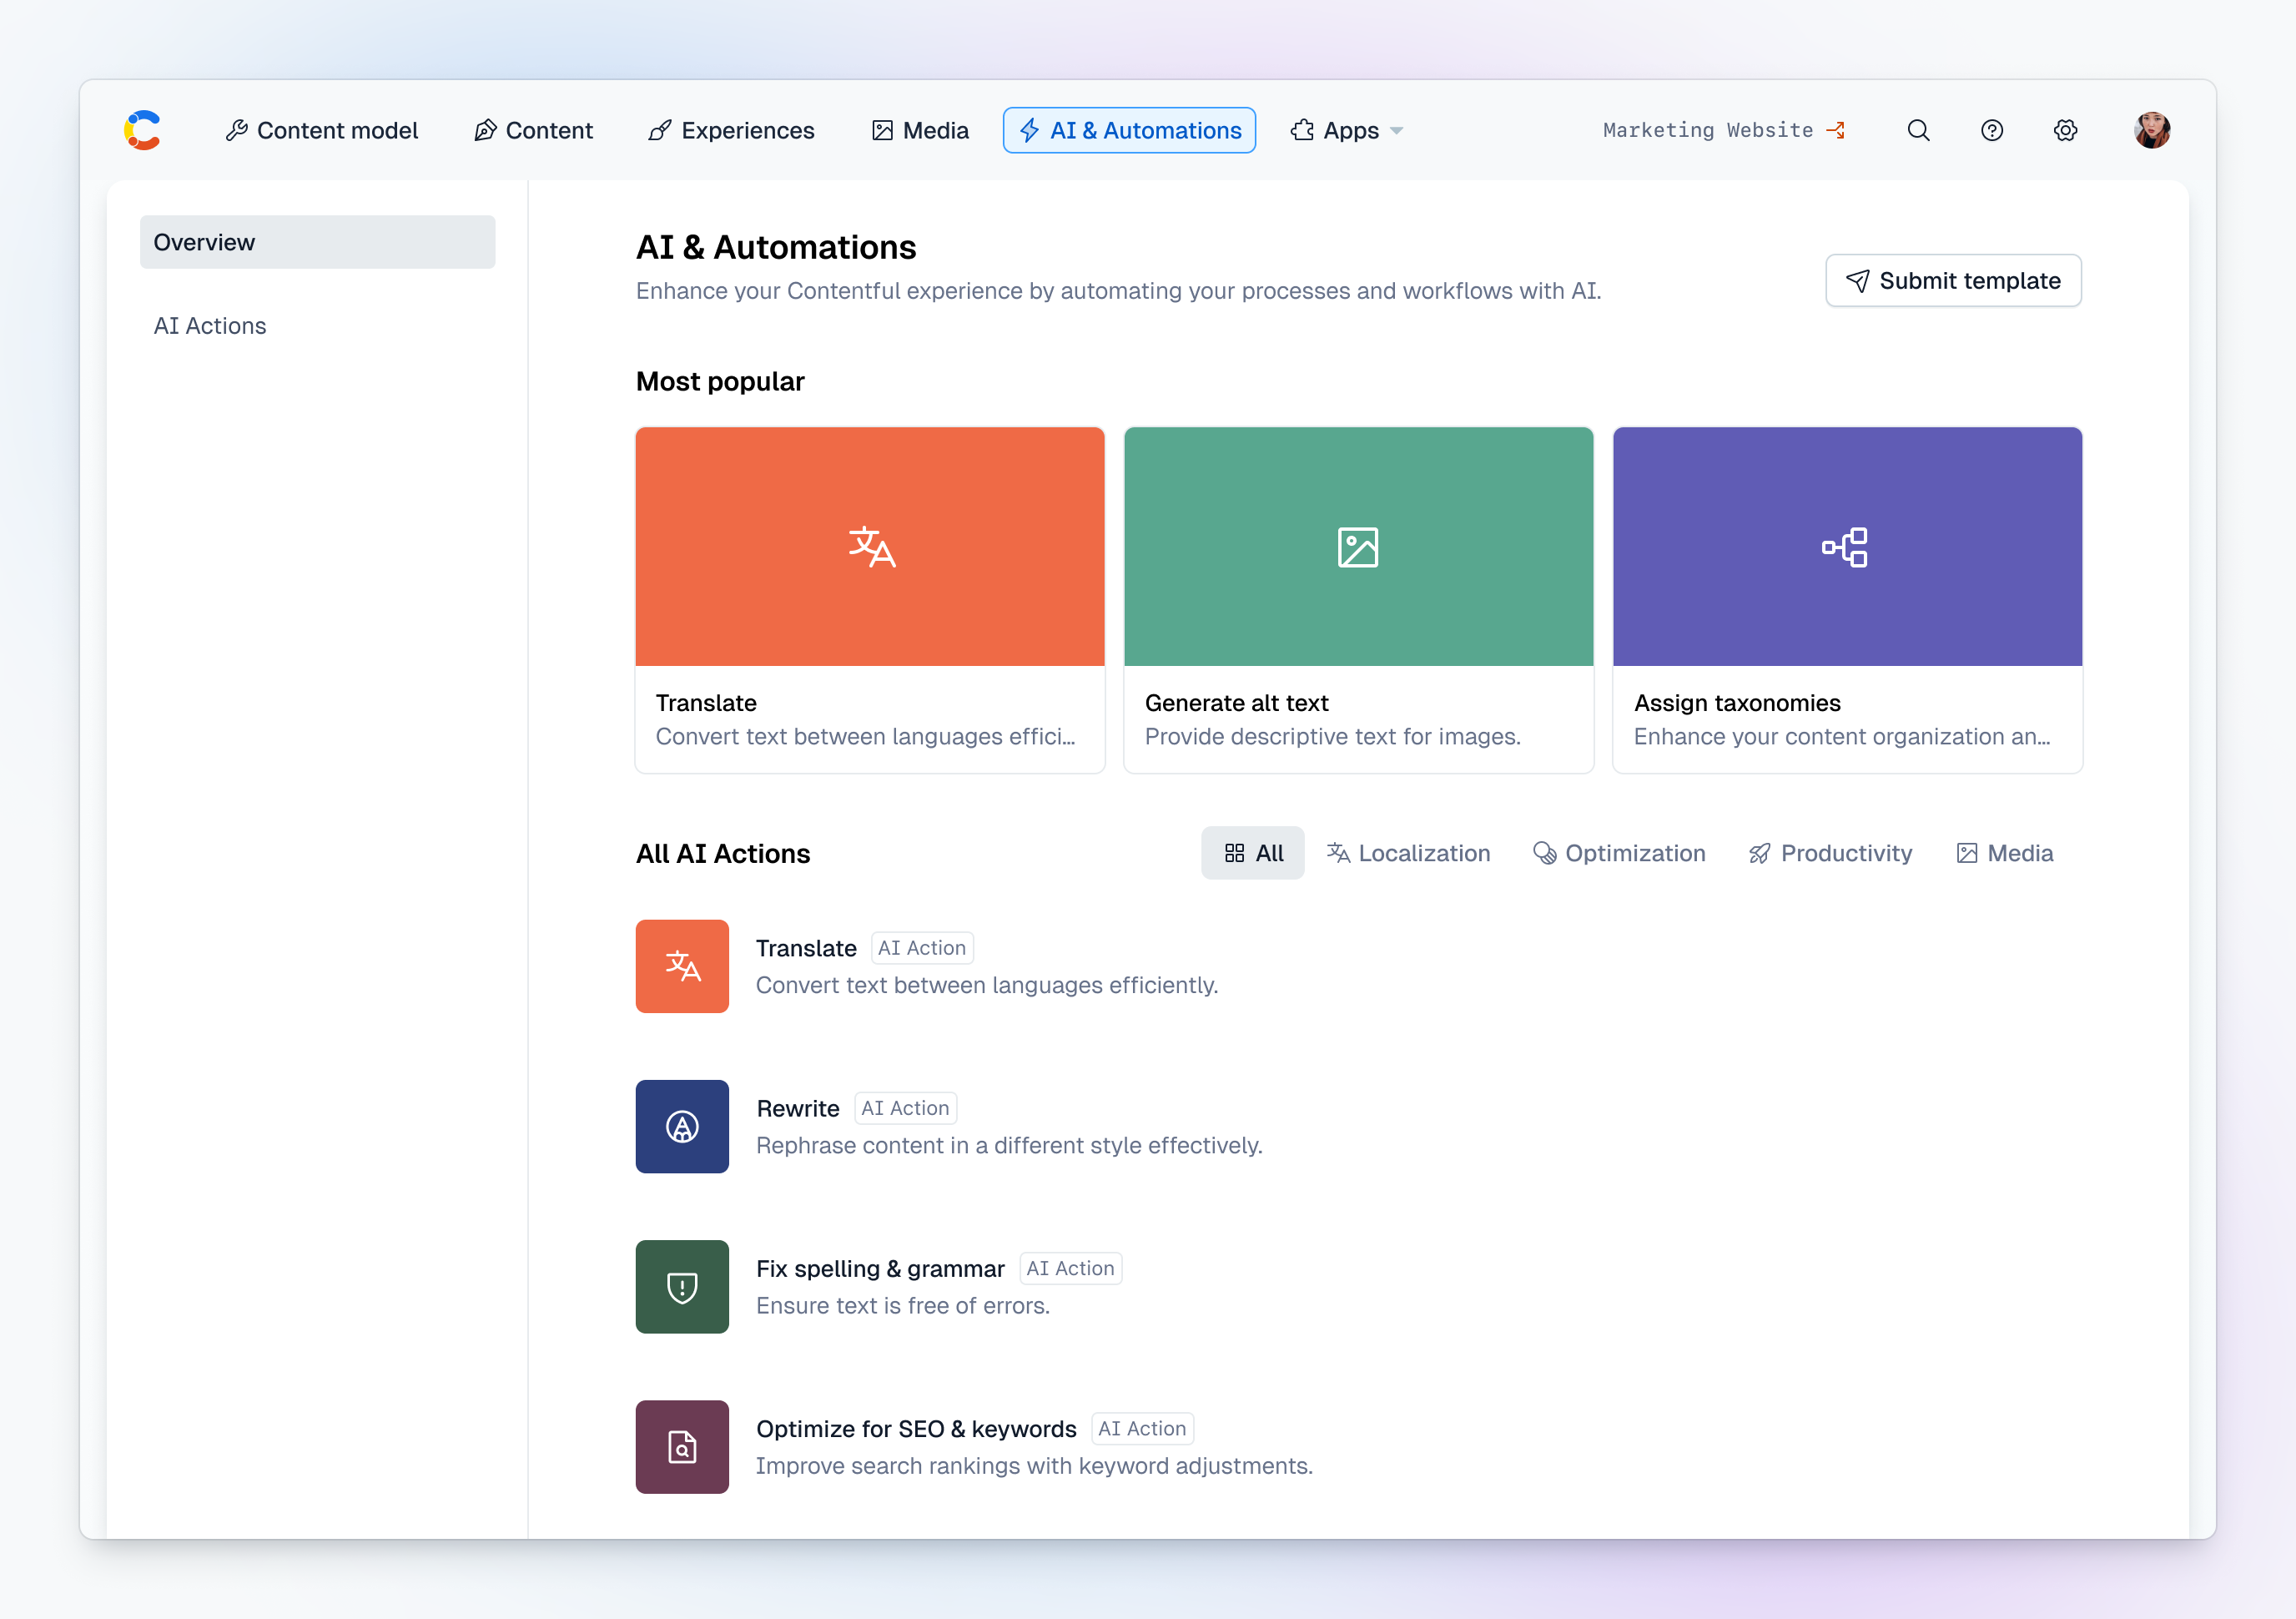Open the settings gear icon
This screenshot has width=2296, height=1619.
coord(2065,130)
